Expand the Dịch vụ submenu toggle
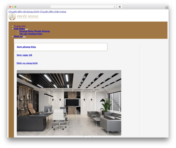This screenshot has width=176, height=148. point(24,37)
